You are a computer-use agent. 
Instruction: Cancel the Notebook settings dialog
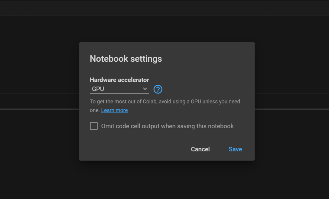200,149
